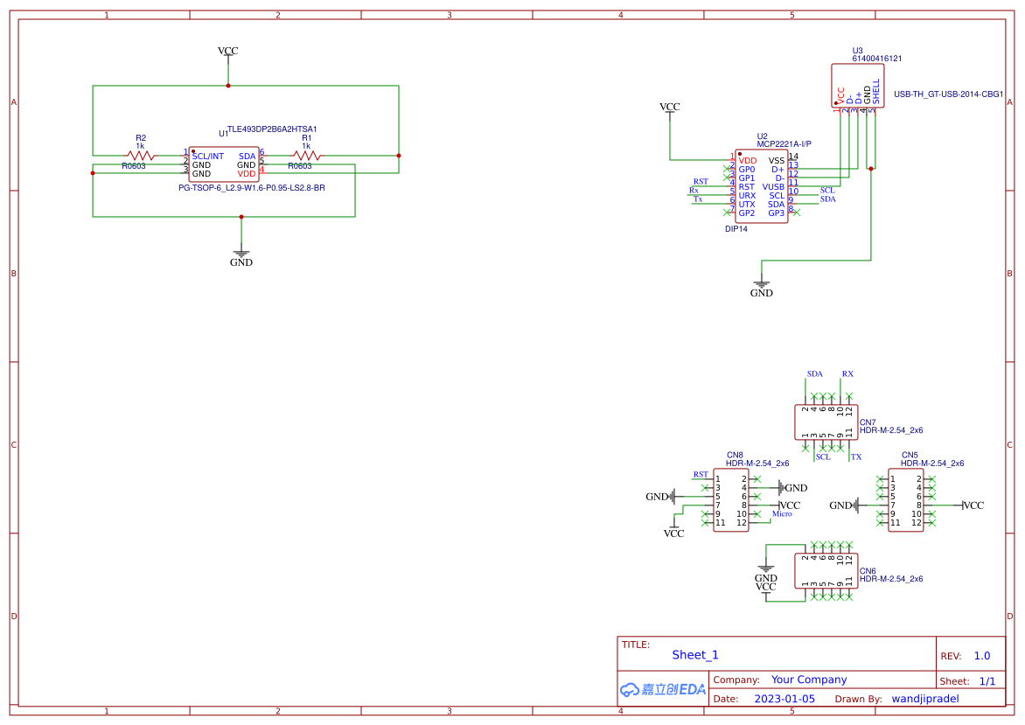
Task: Select the RST net label near U2
Action: [x=700, y=180]
